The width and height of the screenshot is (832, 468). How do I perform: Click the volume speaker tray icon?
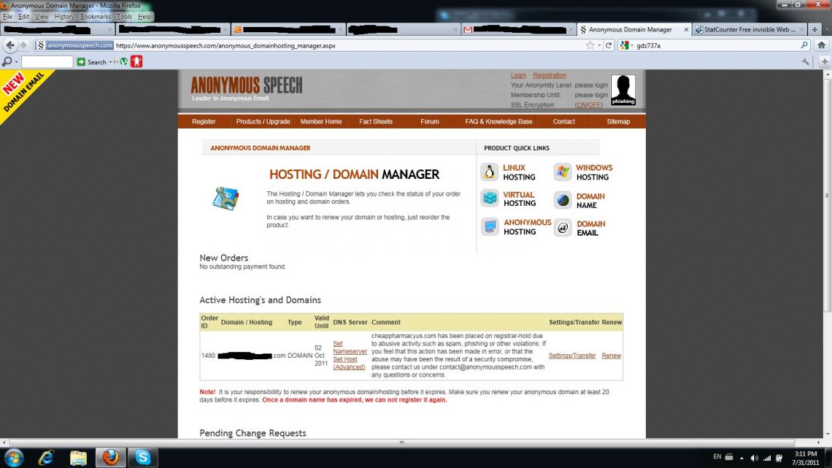pos(754,458)
